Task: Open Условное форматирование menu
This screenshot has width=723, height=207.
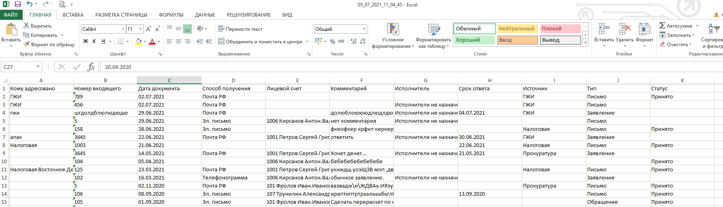Action: (393, 36)
